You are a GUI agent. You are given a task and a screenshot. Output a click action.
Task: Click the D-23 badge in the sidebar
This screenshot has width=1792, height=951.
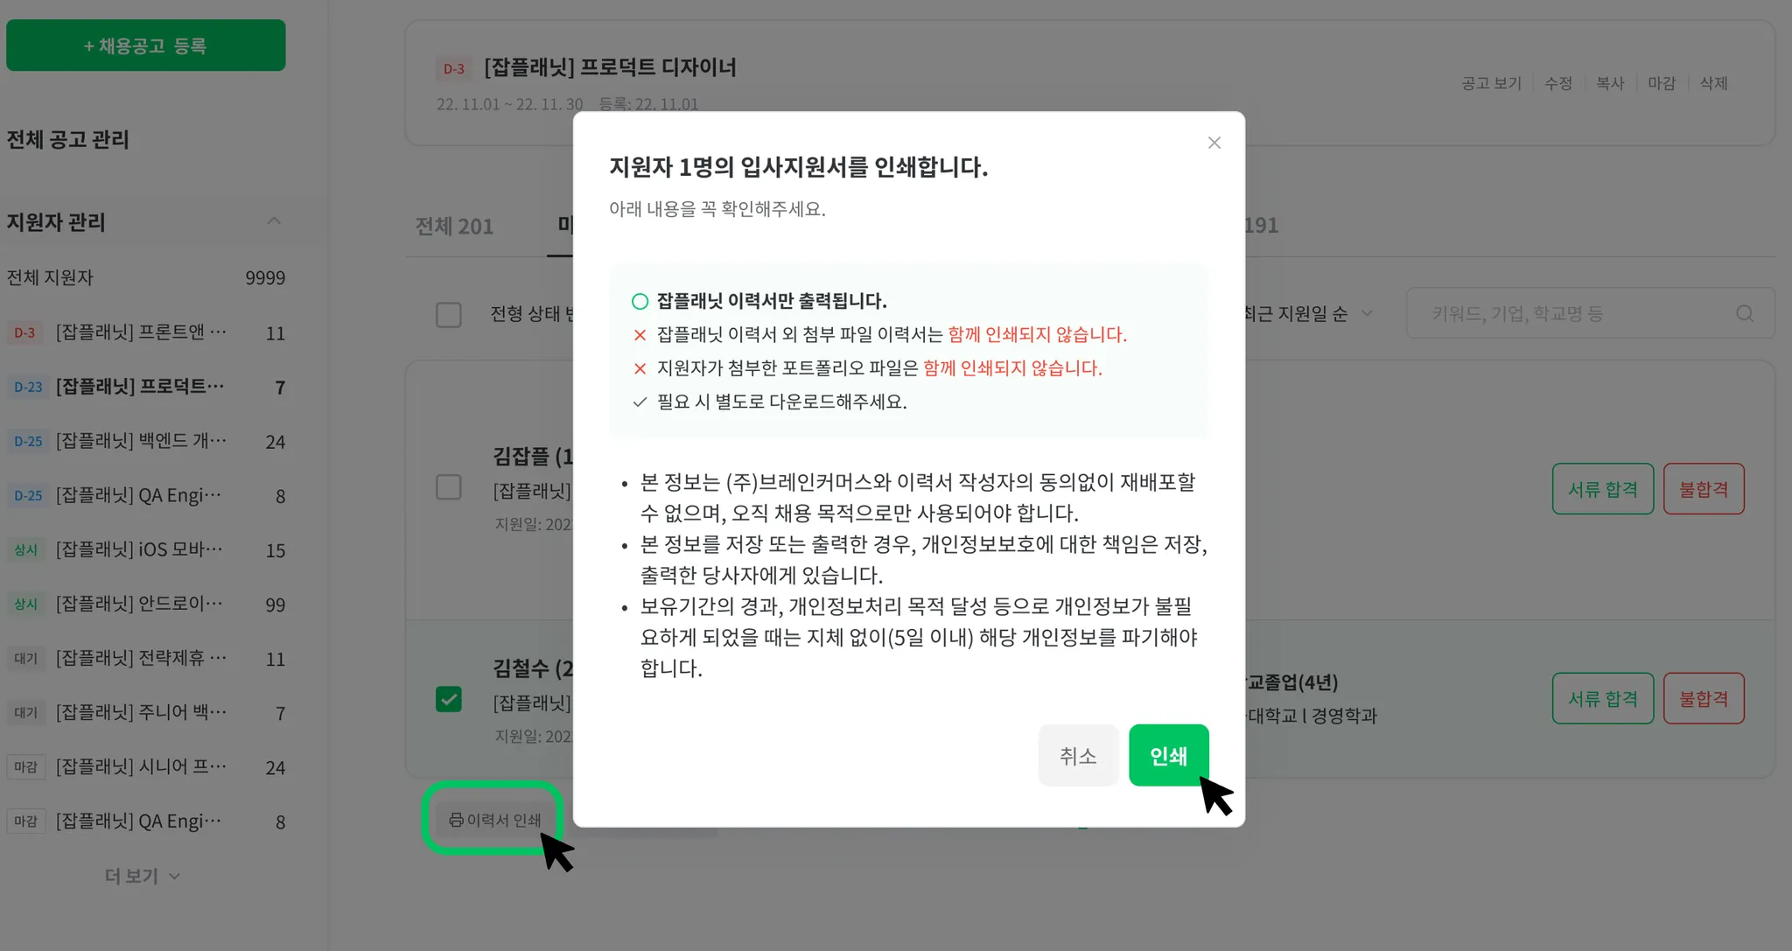click(x=28, y=387)
